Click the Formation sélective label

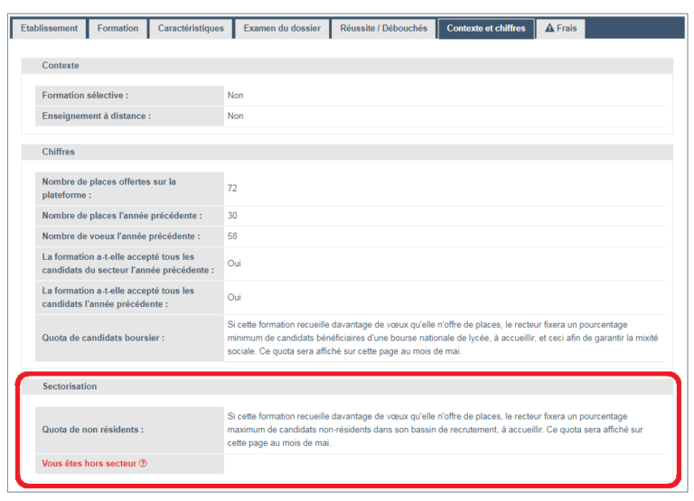coord(85,95)
